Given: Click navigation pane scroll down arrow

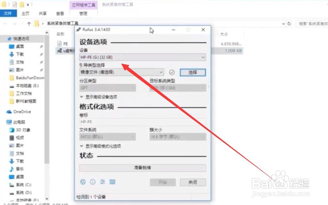Looking at the screenshot, I should click(x=47, y=199).
